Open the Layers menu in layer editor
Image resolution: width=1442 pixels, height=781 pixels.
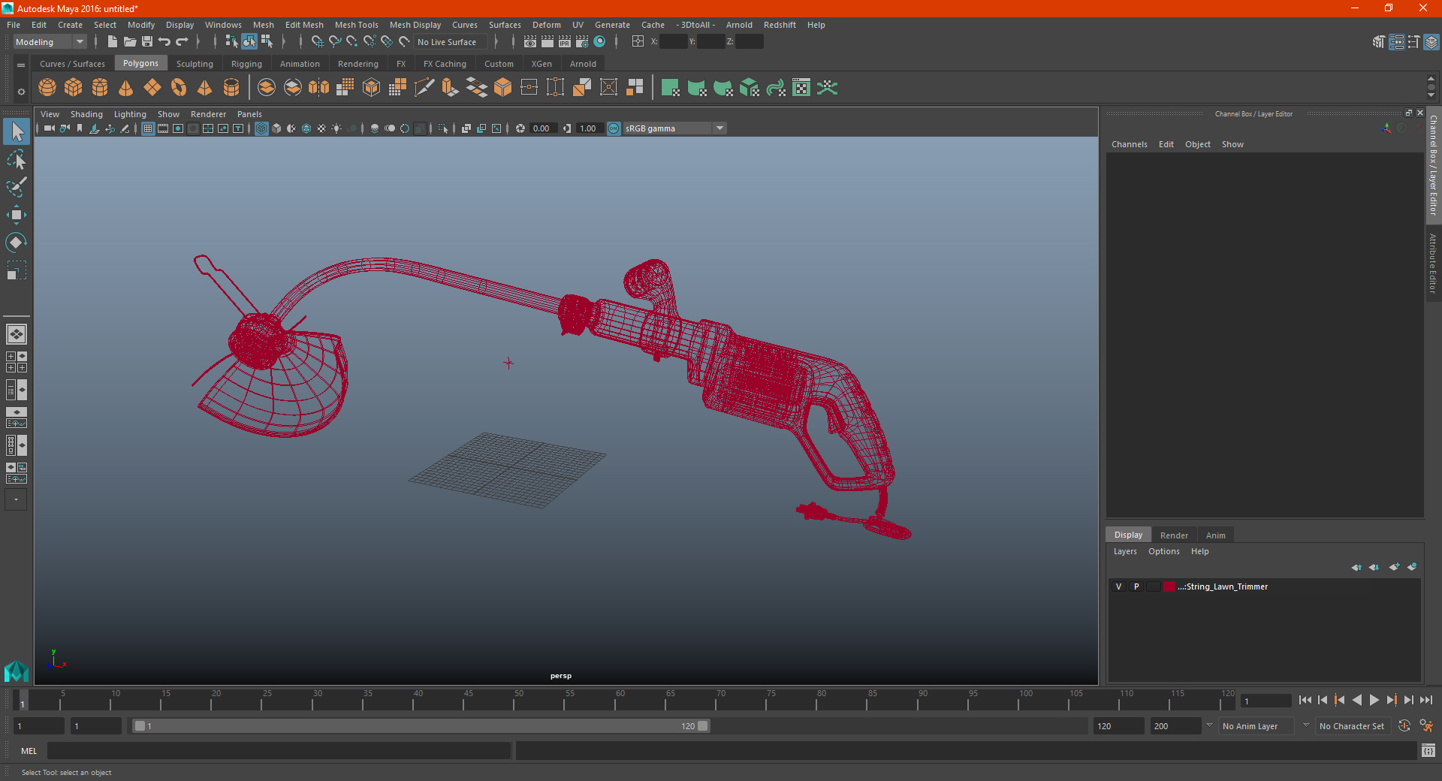point(1124,551)
